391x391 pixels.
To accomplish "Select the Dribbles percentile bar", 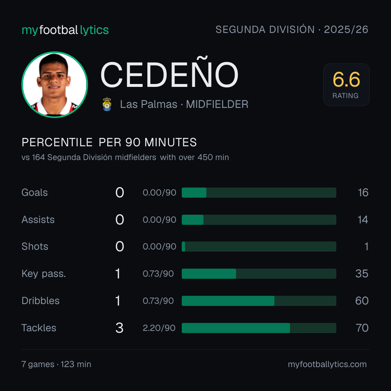I will pyautogui.click(x=259, y=301).
